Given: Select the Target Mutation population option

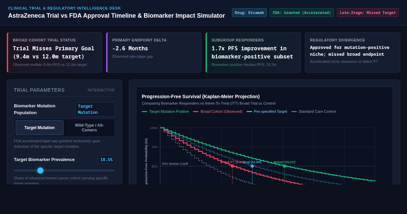Looking at the screenshot, I should tap(39, 128).
